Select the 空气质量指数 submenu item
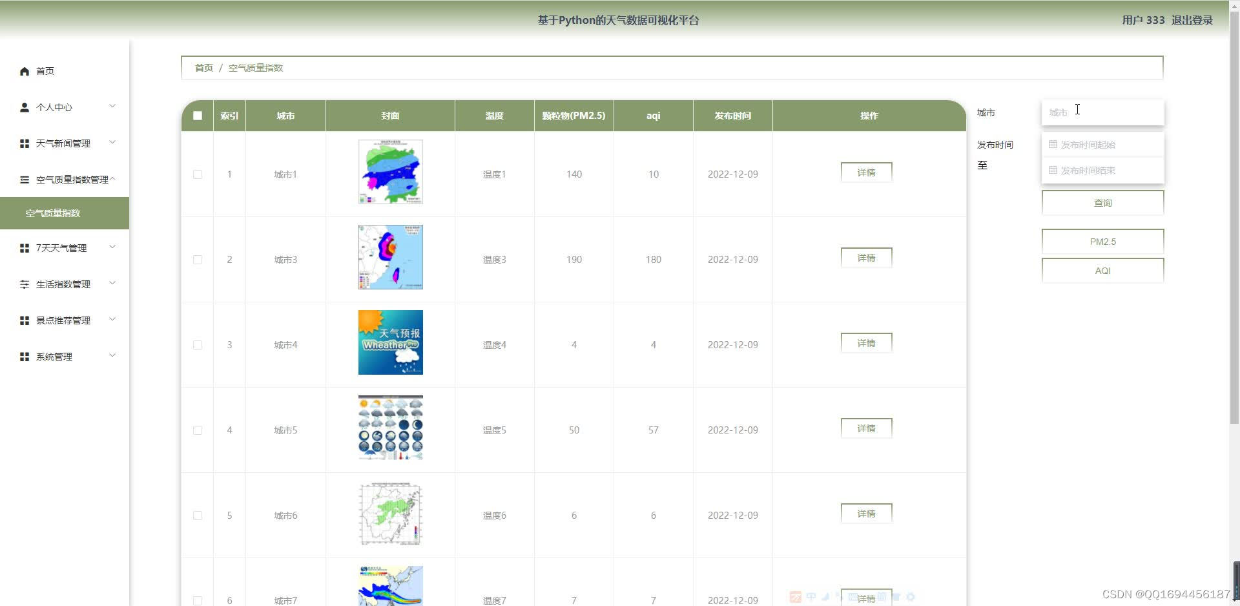 (65, 213)
